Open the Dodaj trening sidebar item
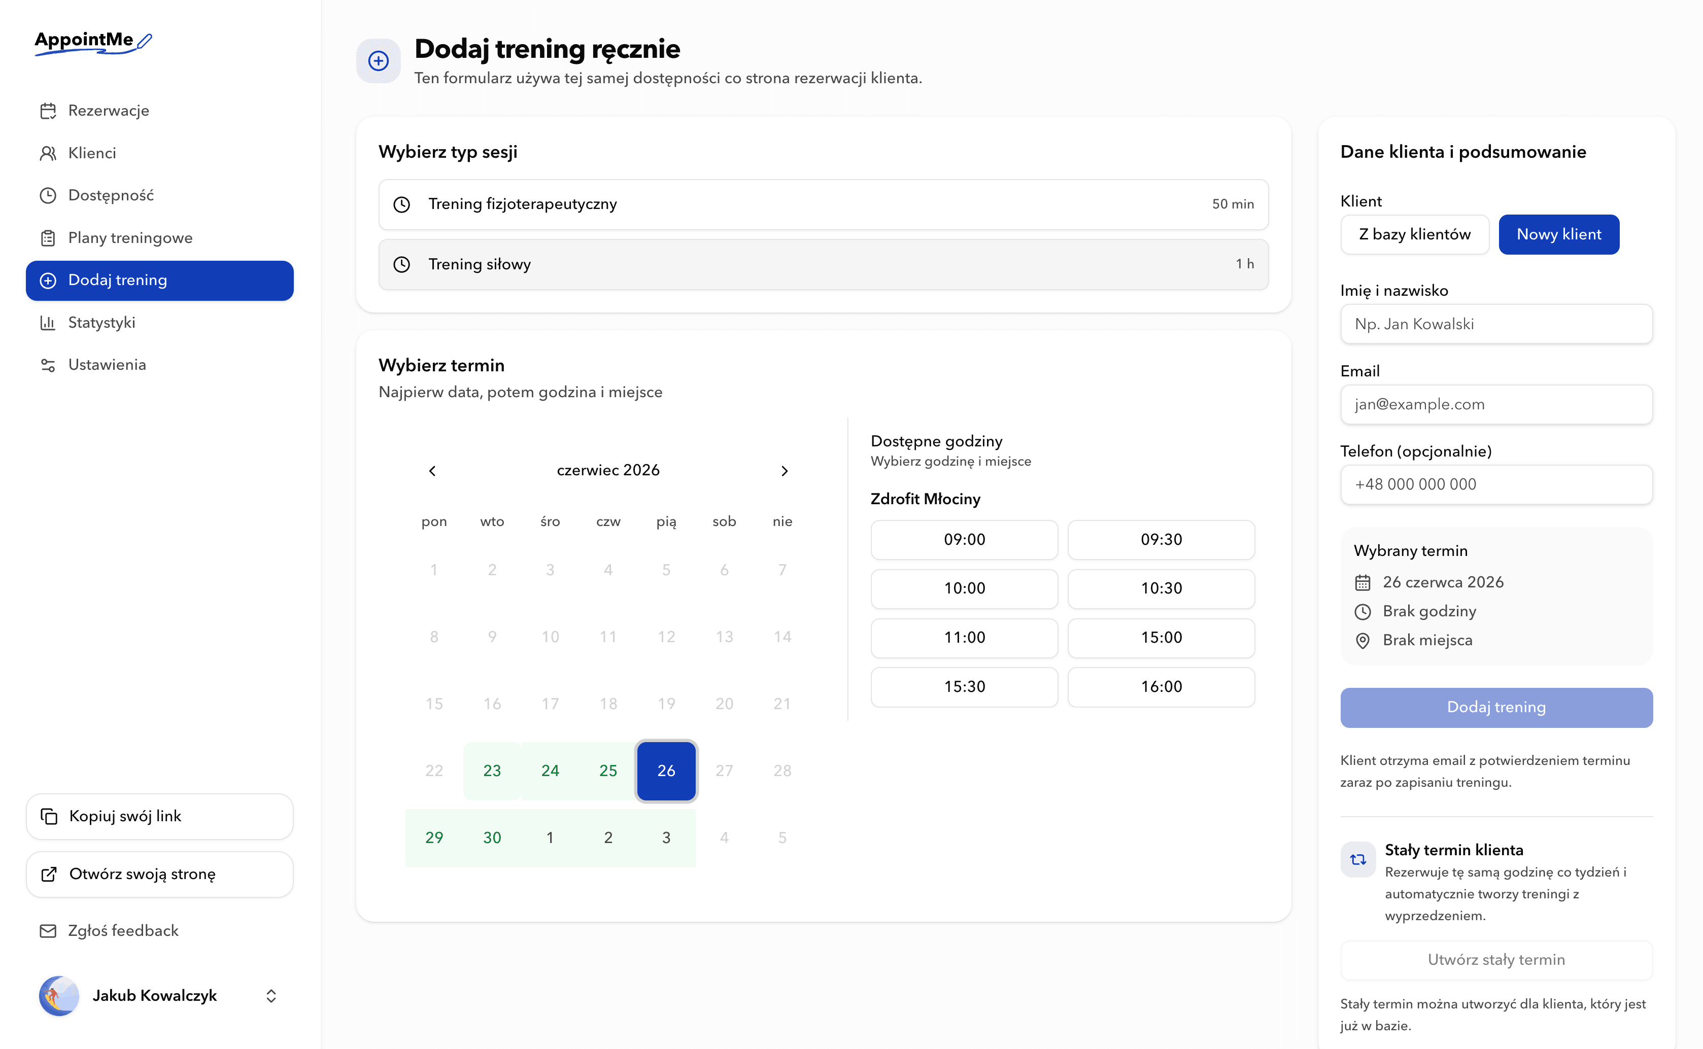1703x1049 pixels. tap(160, 281)
